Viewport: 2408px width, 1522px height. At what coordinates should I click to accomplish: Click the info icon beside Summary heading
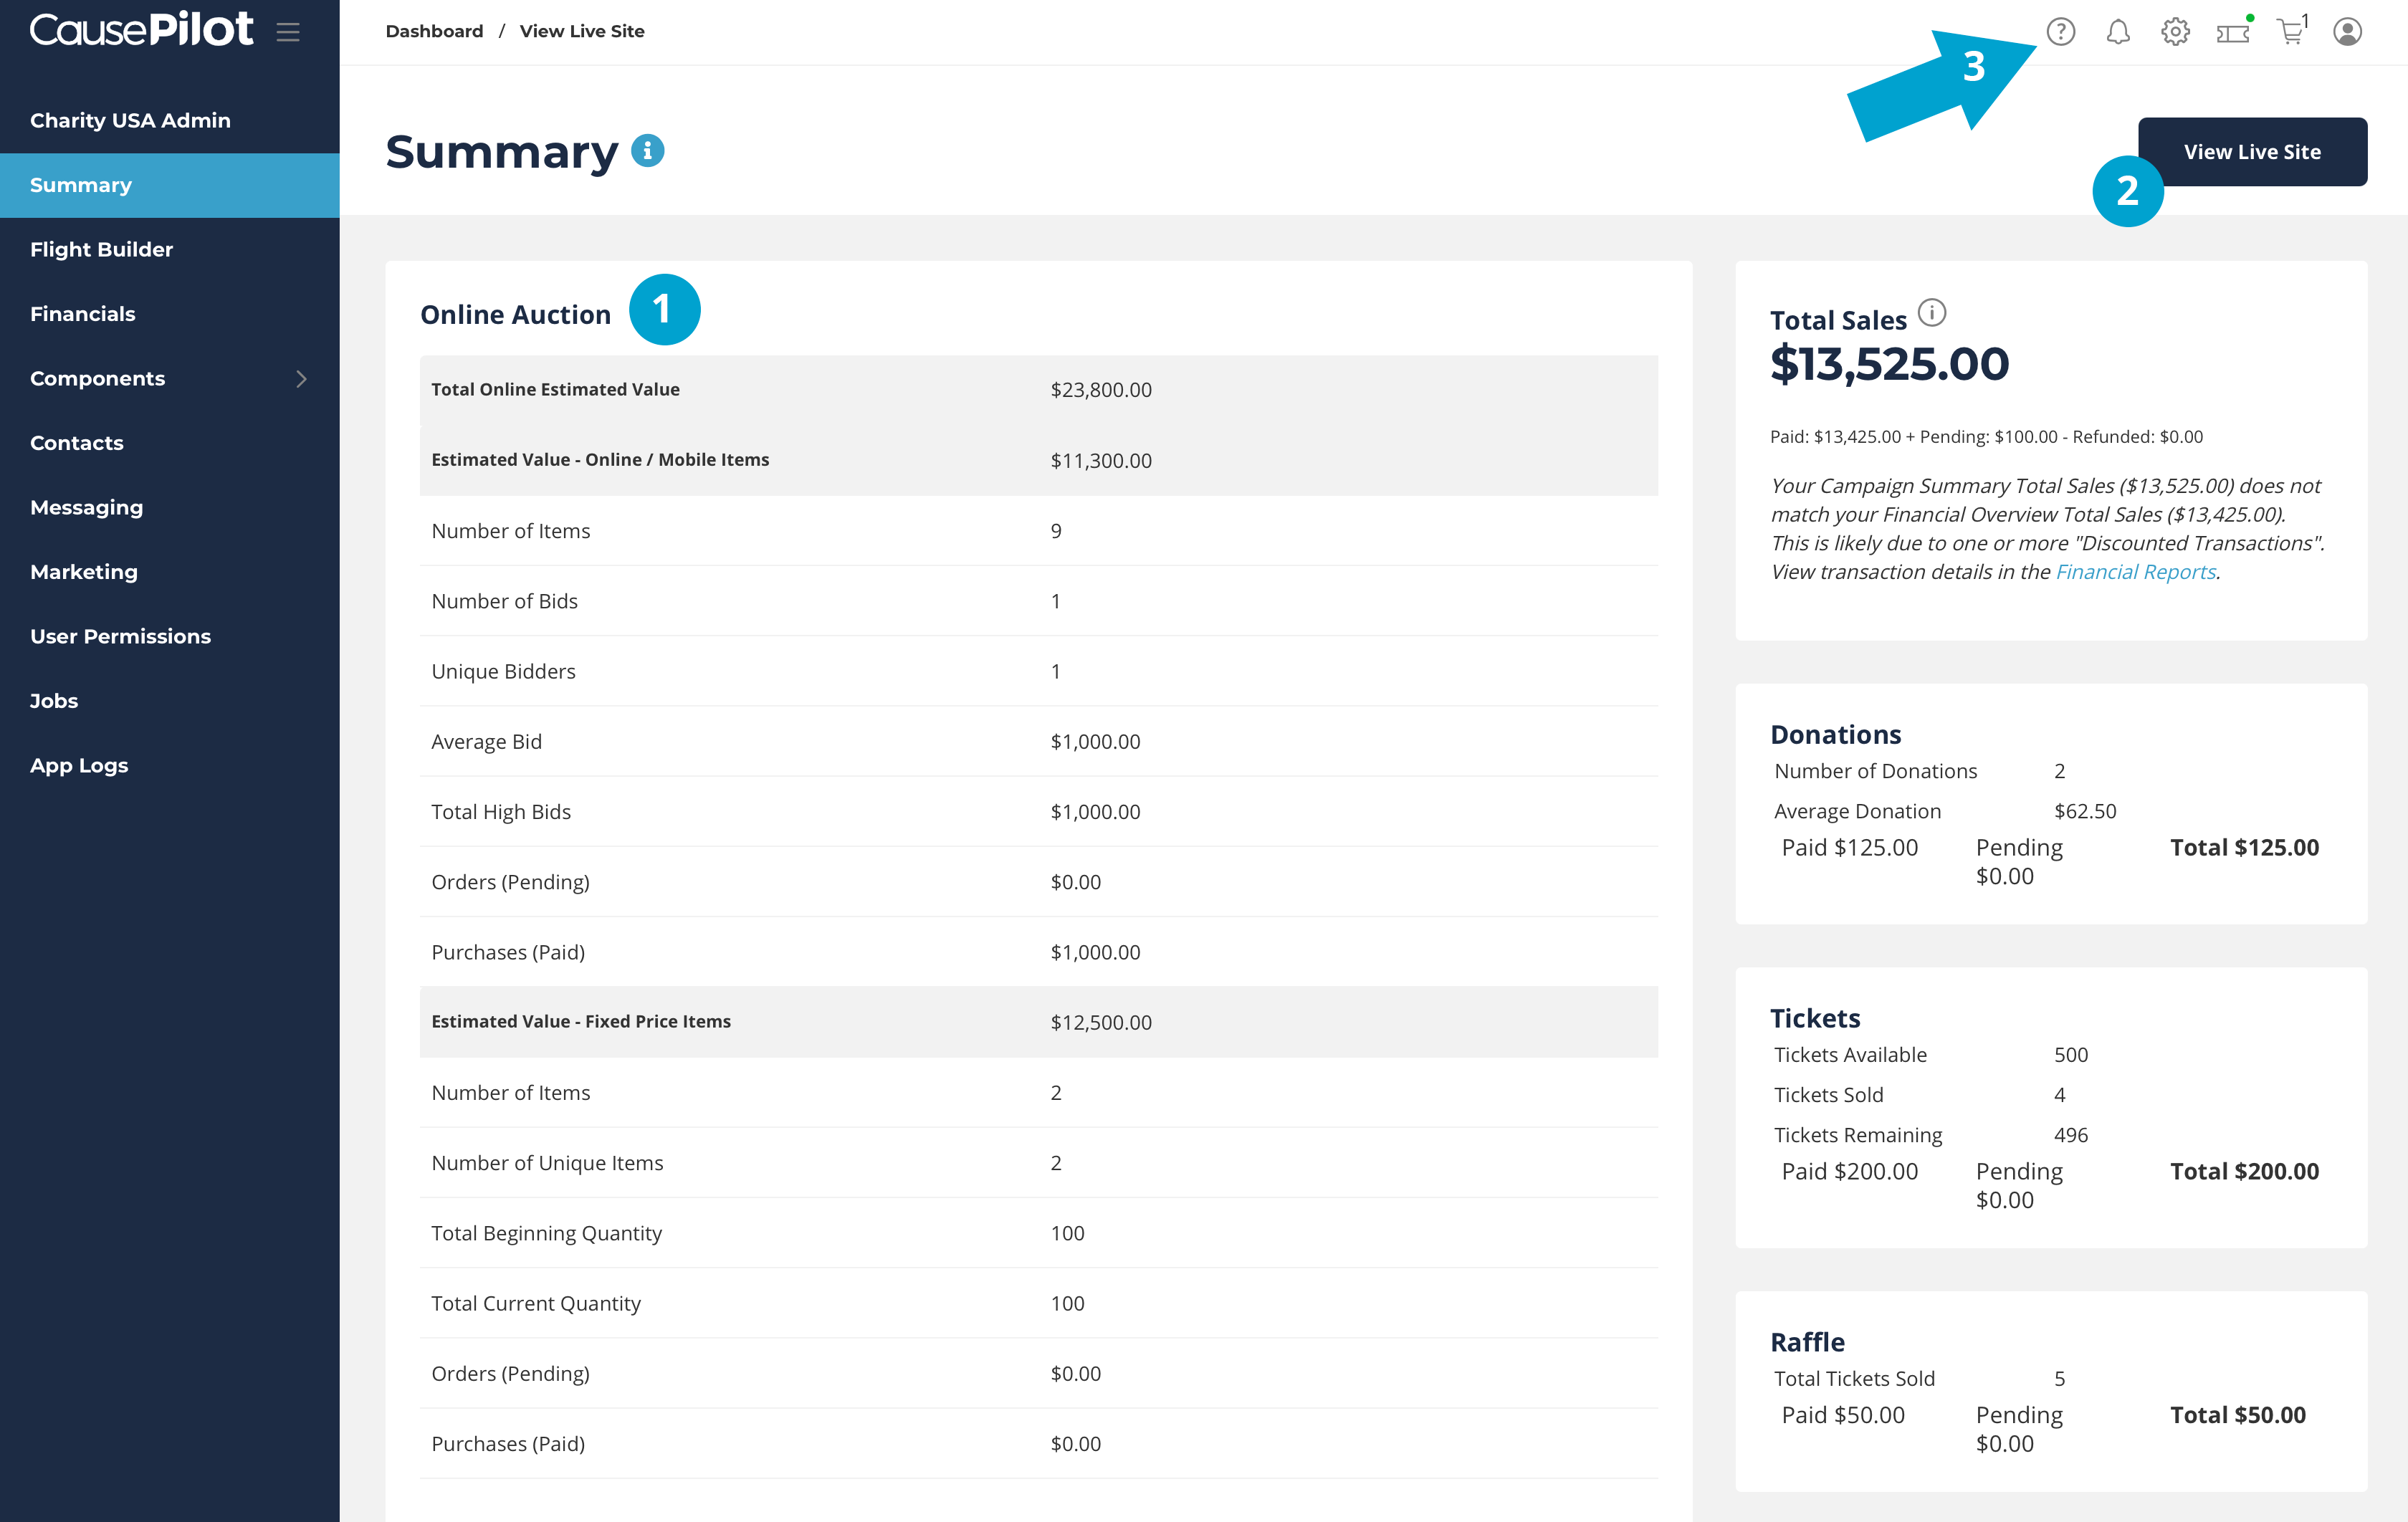pyautogui.click(x=647, y=151)
